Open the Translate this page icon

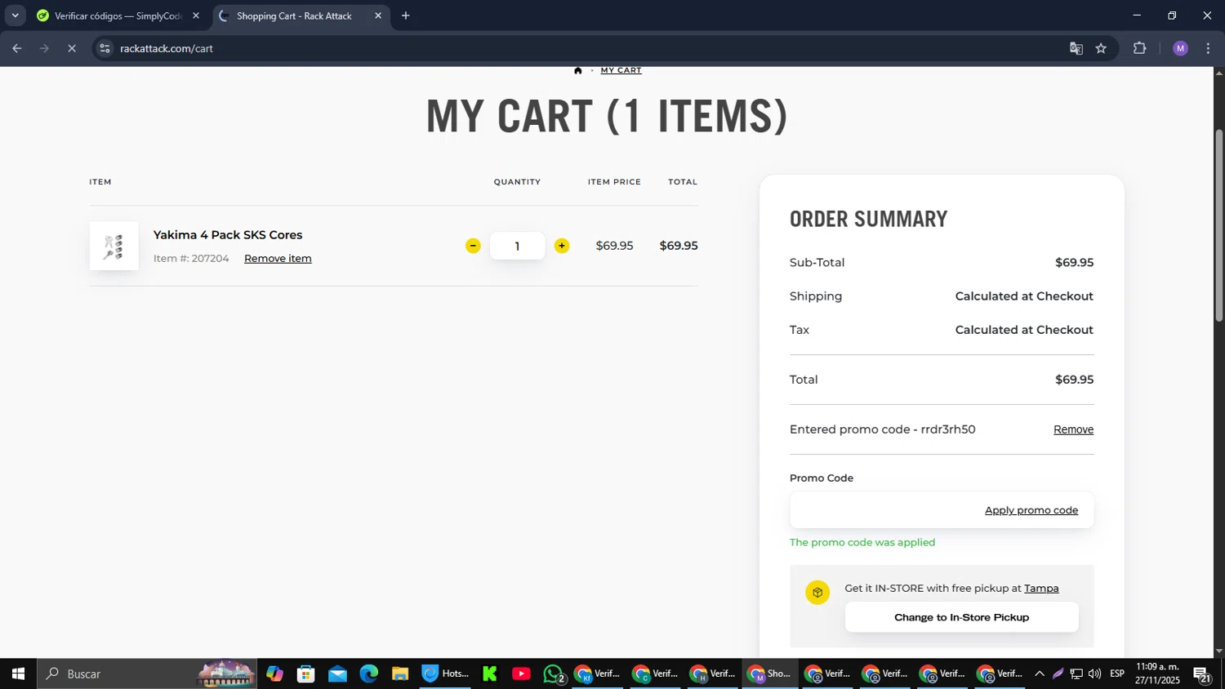click(1076, 48)
